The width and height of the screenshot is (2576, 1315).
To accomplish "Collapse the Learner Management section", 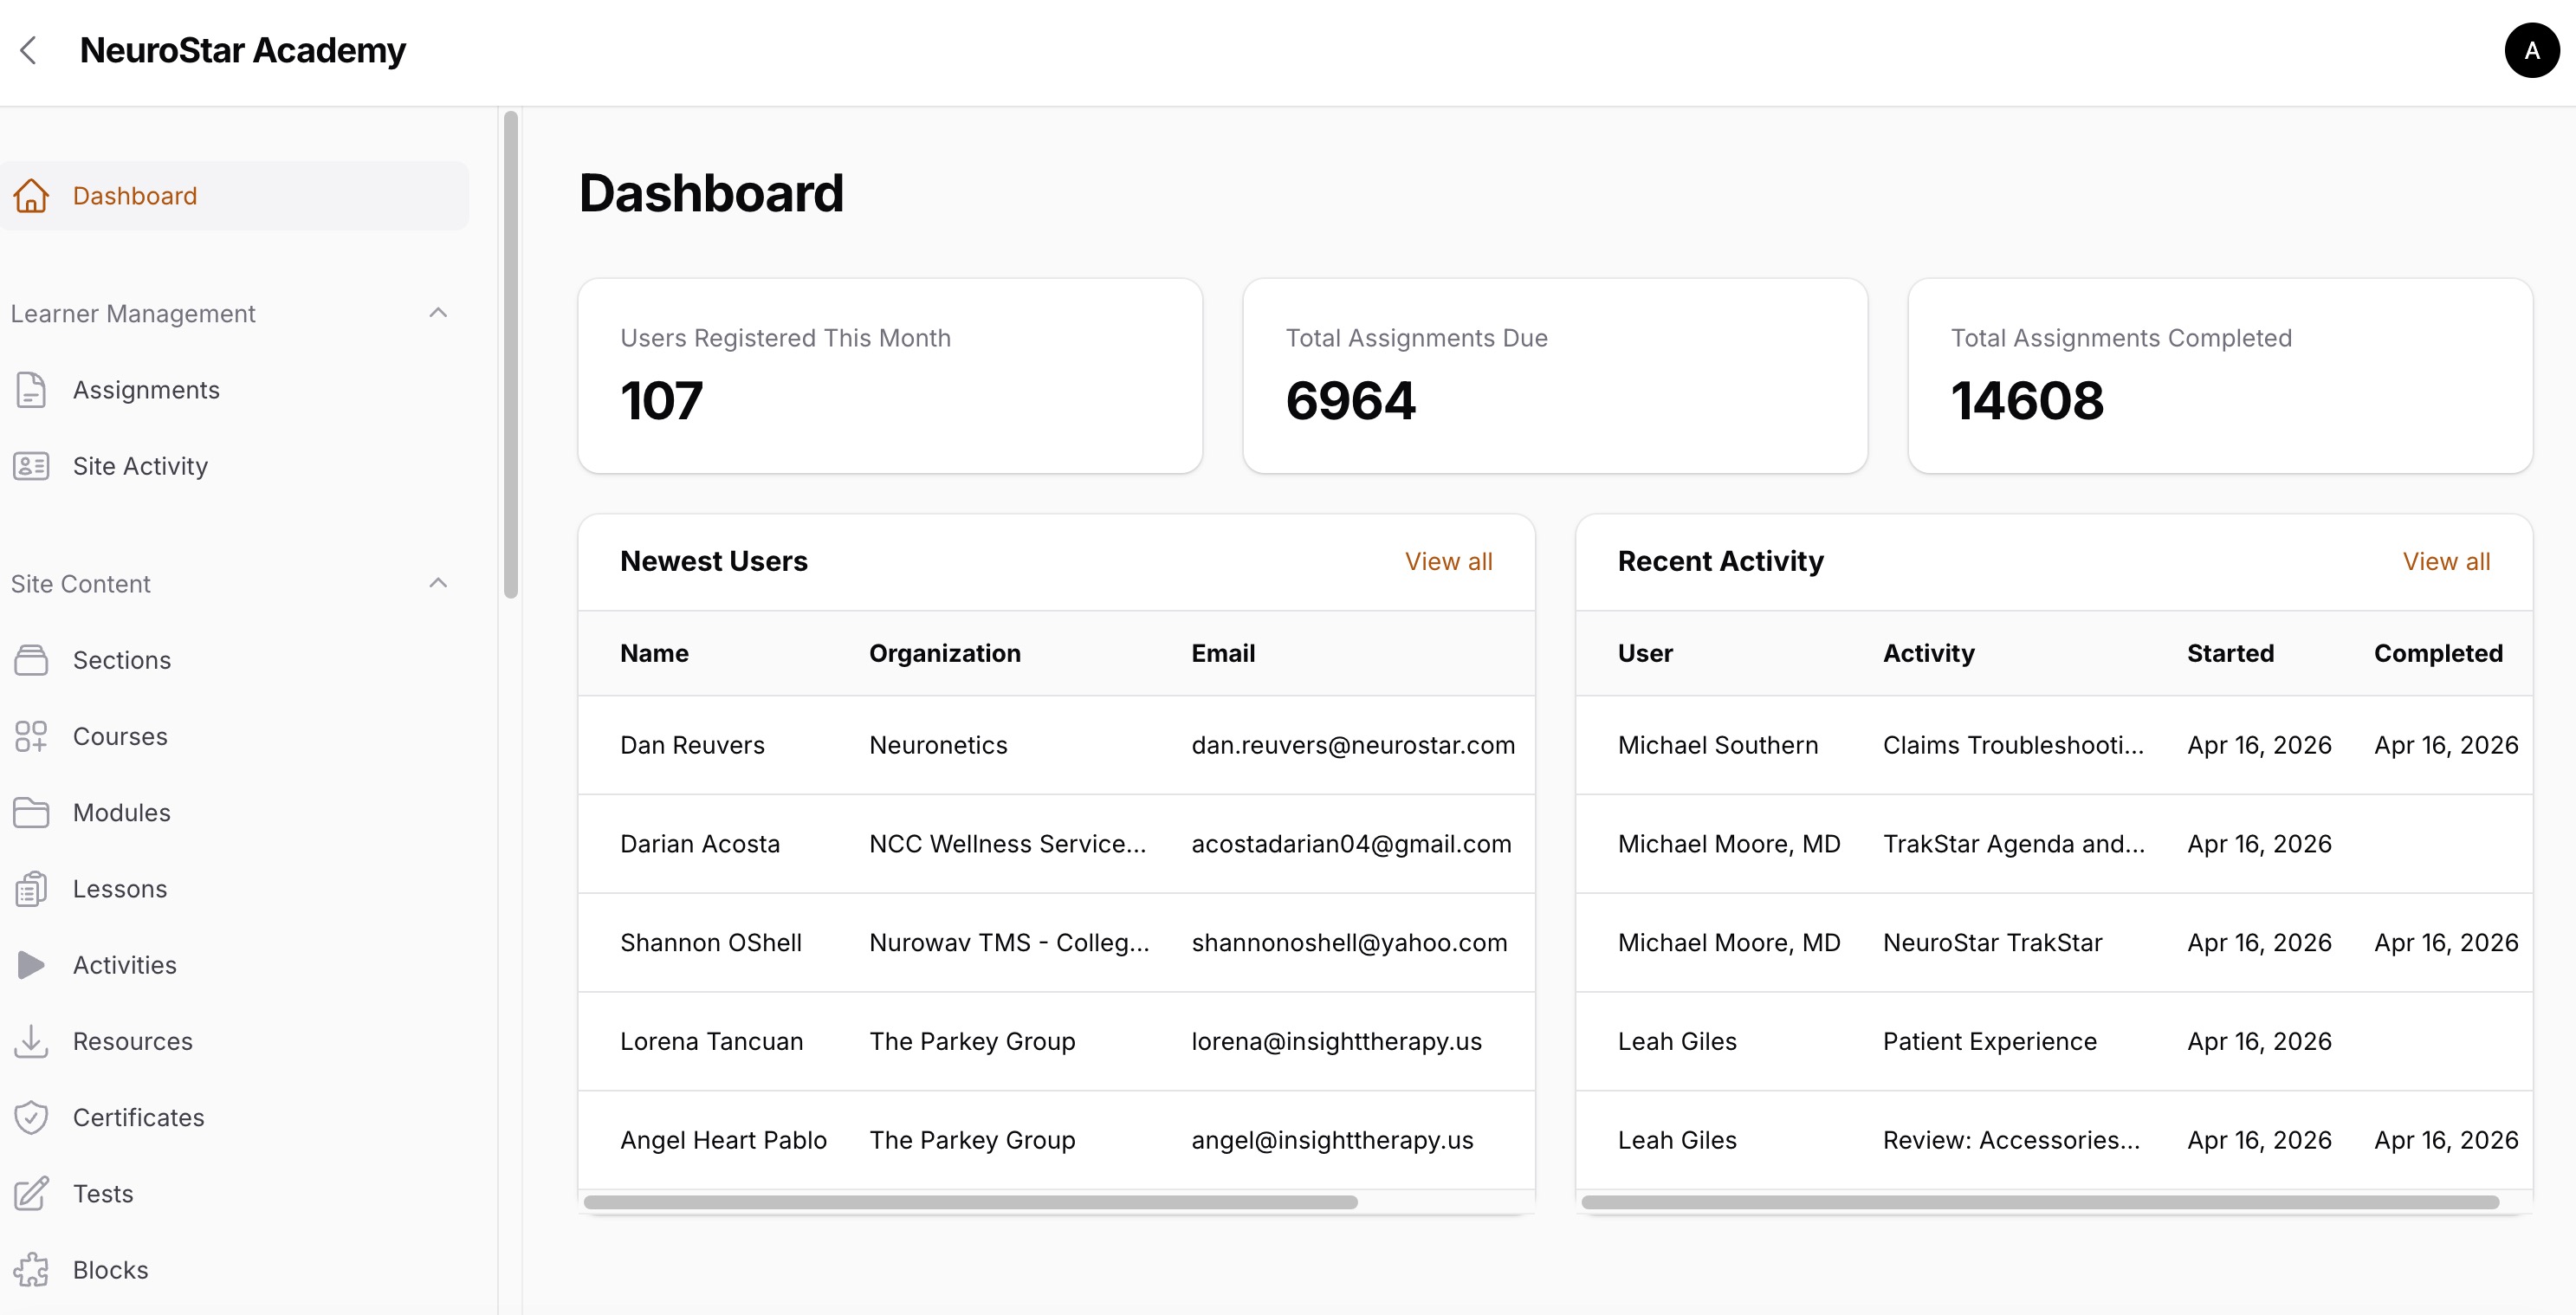I will (438, 313).
